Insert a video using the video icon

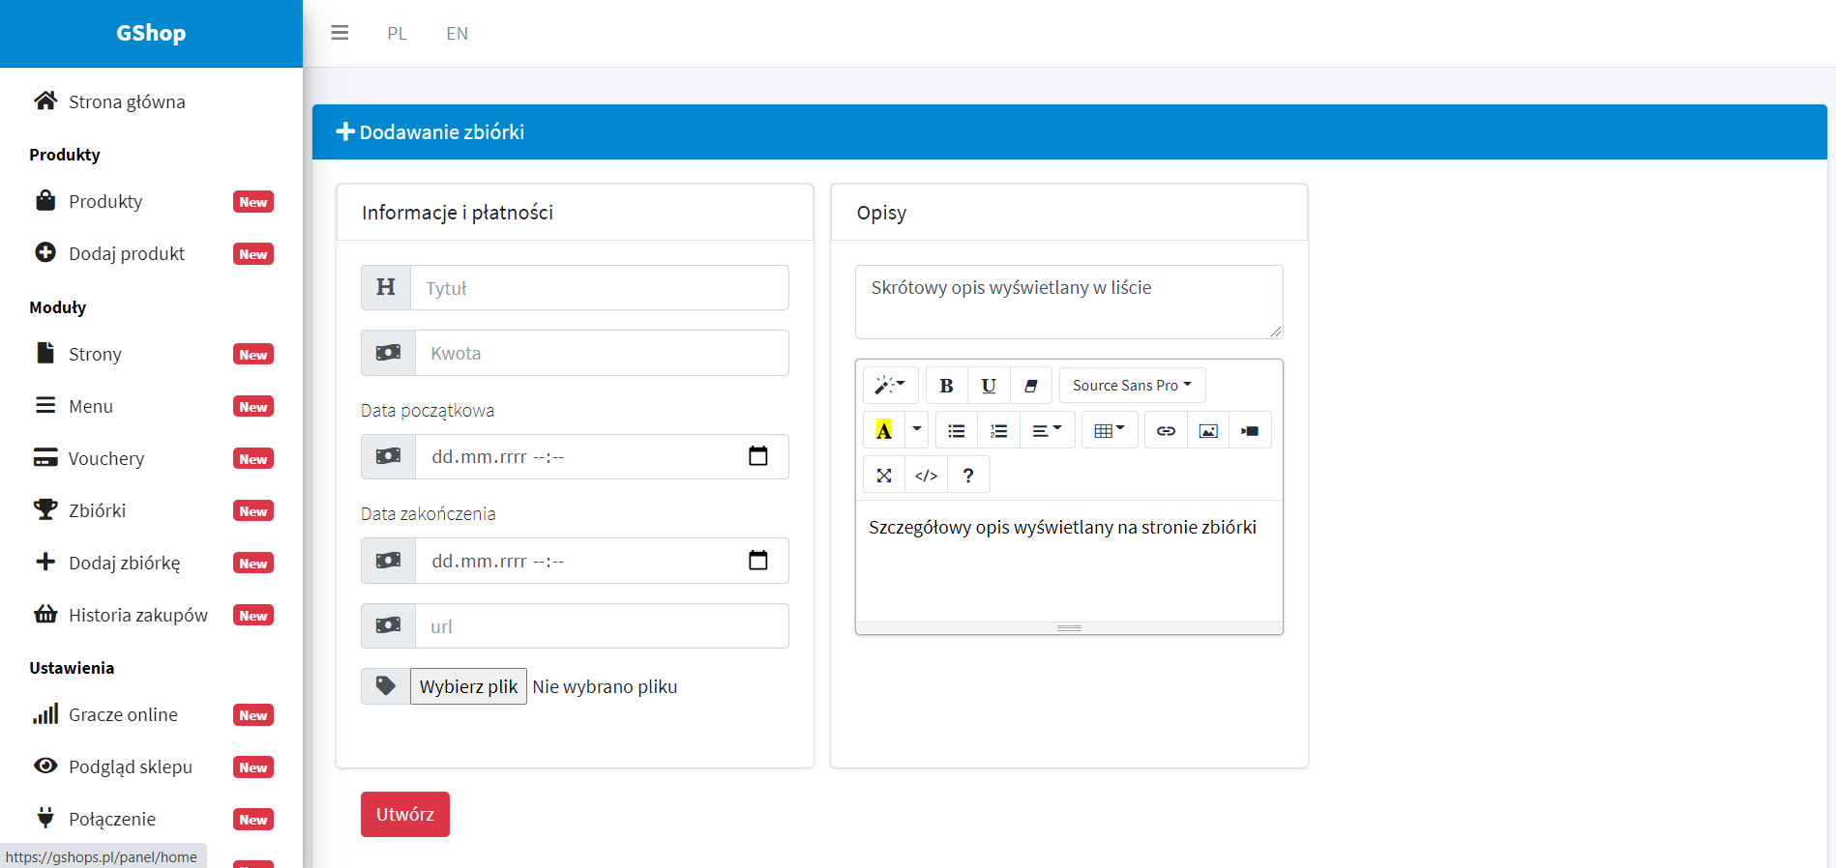(1250, 431)
